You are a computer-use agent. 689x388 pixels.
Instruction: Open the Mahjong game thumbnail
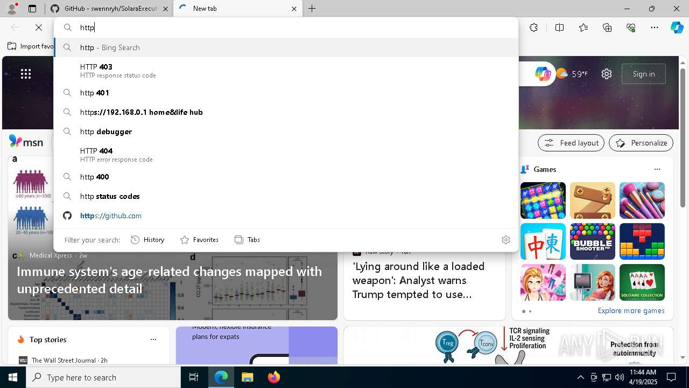pos(543,241)
